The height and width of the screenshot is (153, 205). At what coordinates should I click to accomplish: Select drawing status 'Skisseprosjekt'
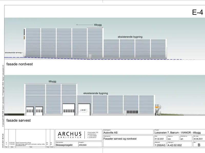pos(64,145)
